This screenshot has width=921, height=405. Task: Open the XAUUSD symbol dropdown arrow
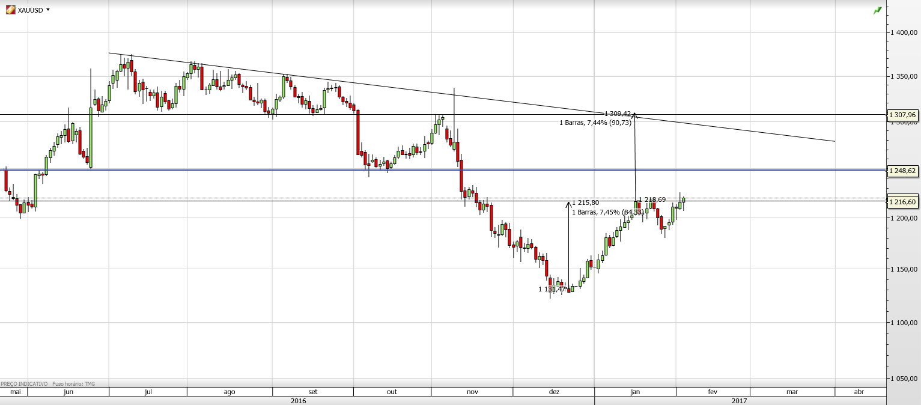pyautogui.click(x=48, y=10)
